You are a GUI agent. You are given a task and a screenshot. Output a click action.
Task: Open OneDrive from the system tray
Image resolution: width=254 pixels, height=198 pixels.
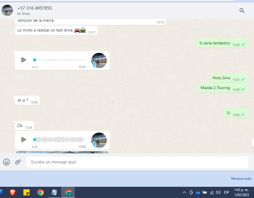[x=198, y=192]
